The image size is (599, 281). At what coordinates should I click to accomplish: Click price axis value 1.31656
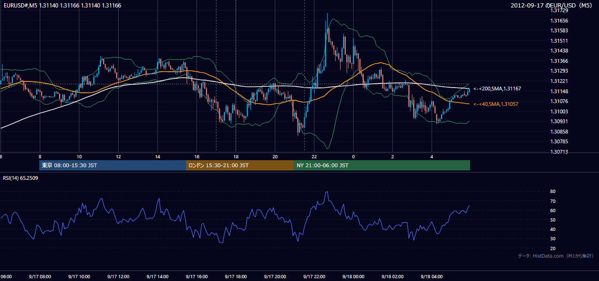click(559, 21)
